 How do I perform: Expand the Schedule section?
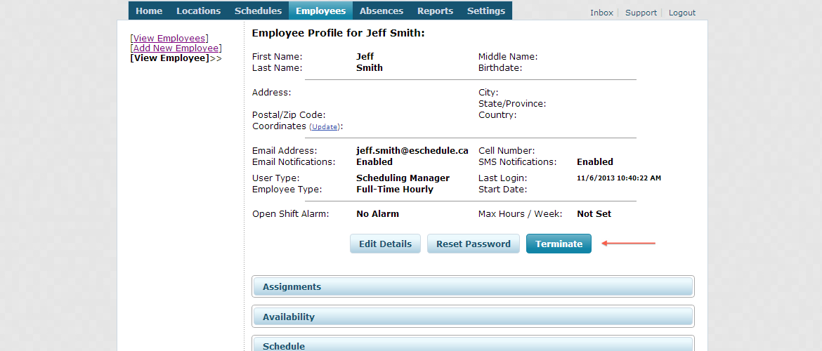(472, 344)
